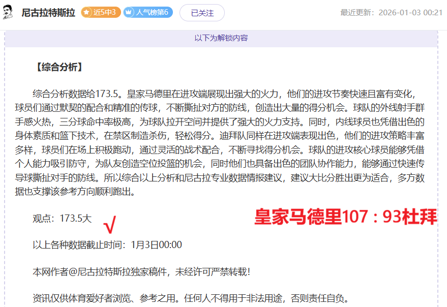Click the red score text 皇家马德里107:93杜拜
The image size is (447, 307).
tap(346, 217)
